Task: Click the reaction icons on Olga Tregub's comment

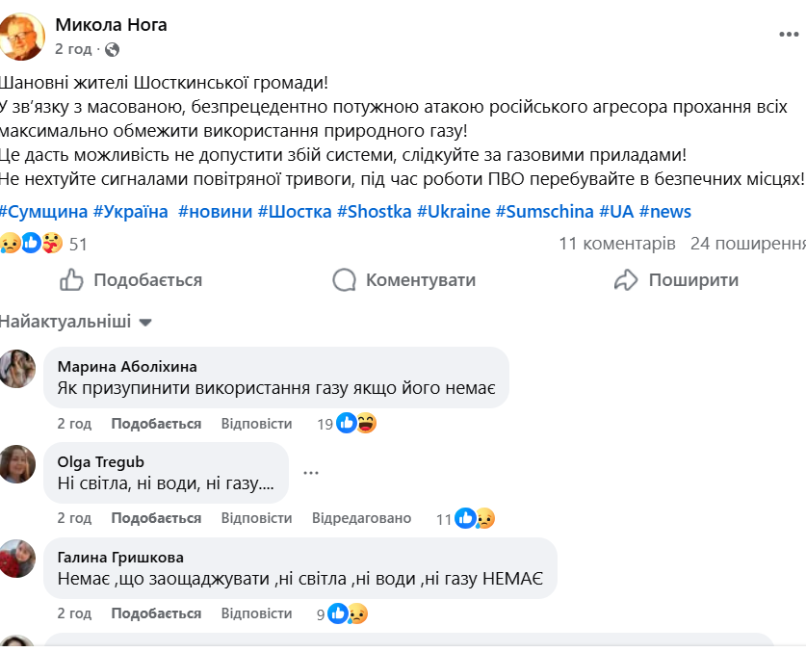Action: (x=476, y=518)
